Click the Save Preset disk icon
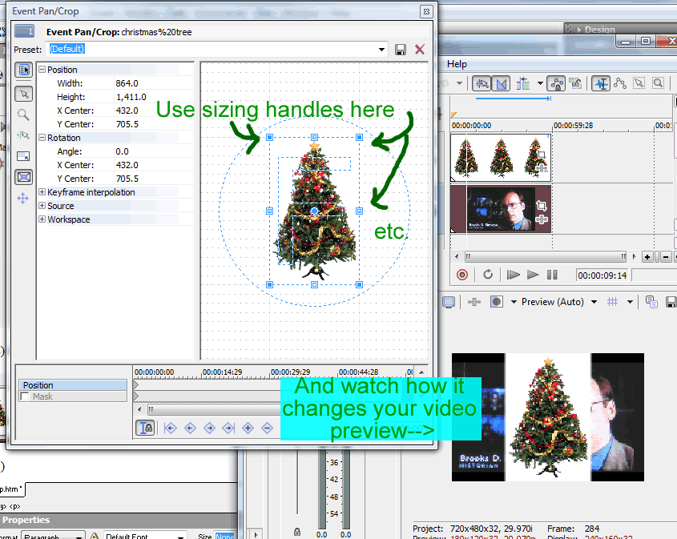The height and width of the screenshot is (539, 677). click(x=401, y=50)
